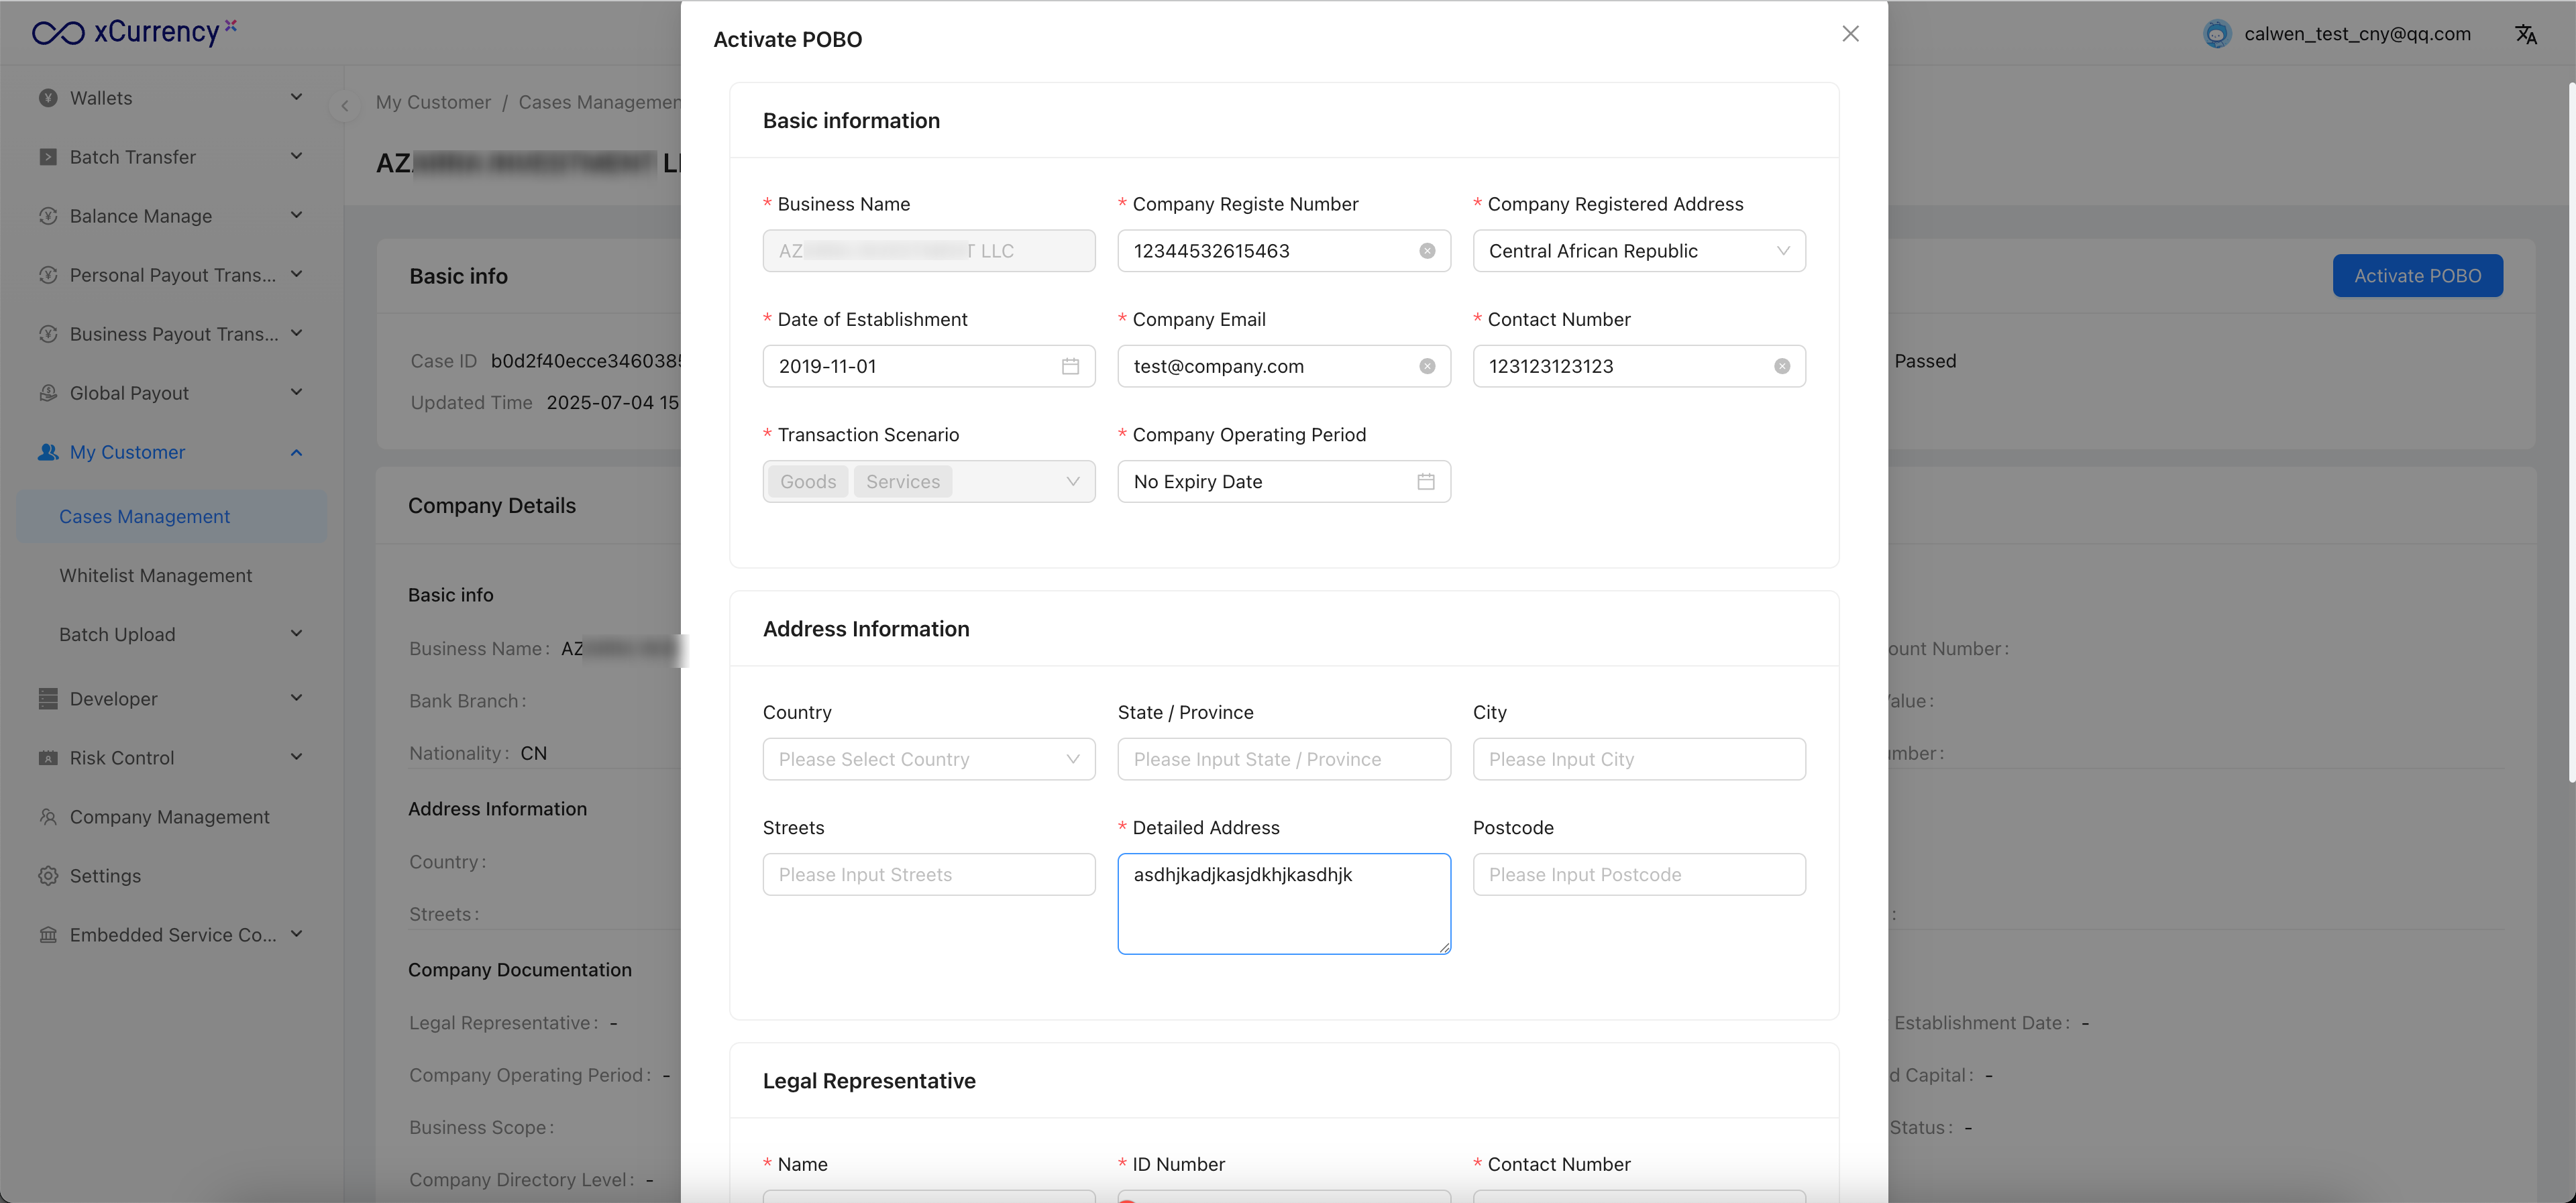2576x1203 pixels.
Task: Open Company Management in the sidebar
Action: (169, 817)
